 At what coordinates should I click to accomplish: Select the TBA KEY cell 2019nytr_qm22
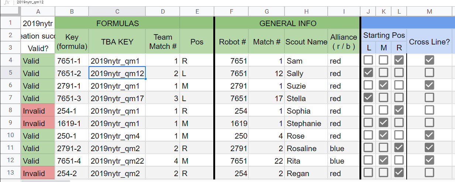(117, 161)
